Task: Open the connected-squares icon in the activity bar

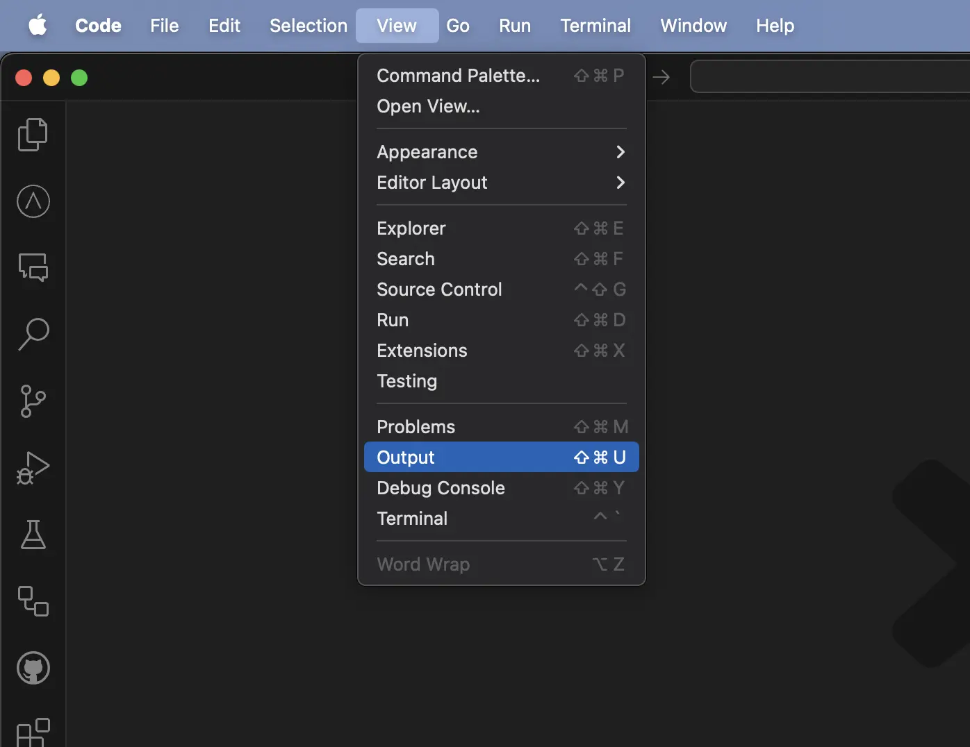Action: tap(33, 601)
